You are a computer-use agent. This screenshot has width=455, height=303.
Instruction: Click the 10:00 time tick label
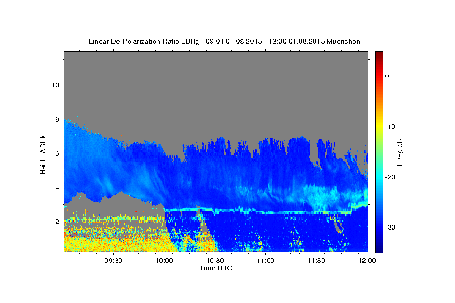(x=164, y=261)
